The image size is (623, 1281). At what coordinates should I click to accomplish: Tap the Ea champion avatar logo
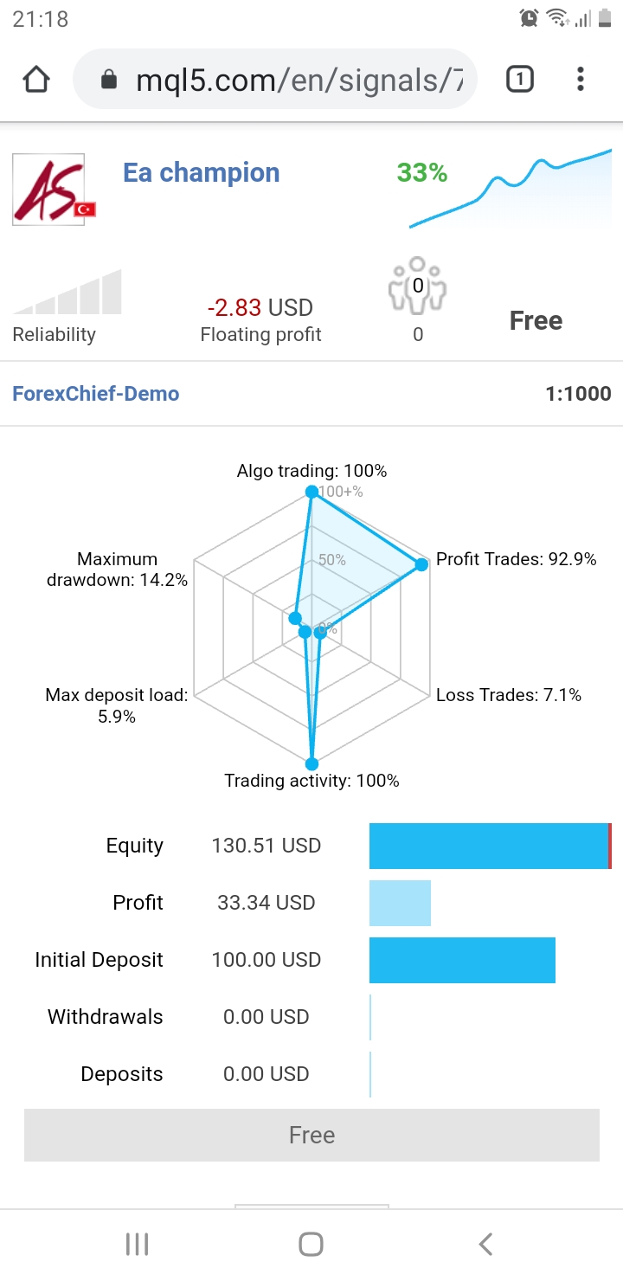coord(49,190)
